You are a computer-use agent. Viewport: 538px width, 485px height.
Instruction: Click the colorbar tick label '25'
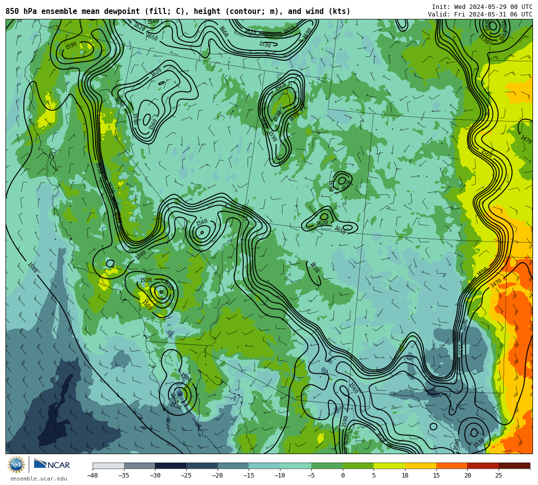(499, 476)
